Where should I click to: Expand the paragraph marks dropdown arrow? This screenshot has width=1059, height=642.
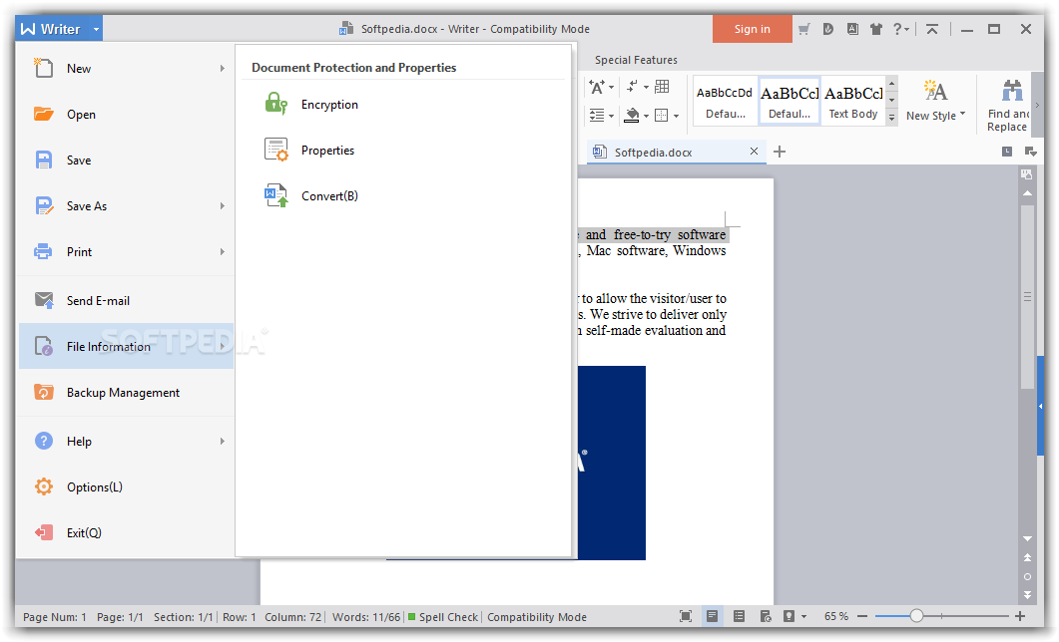pos(646,87)
